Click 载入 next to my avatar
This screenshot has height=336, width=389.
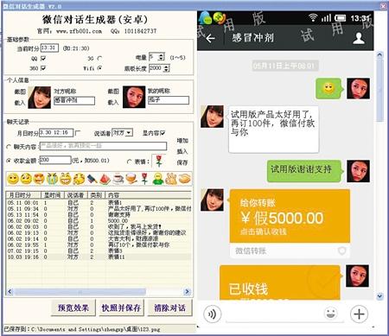pos(113,102)
